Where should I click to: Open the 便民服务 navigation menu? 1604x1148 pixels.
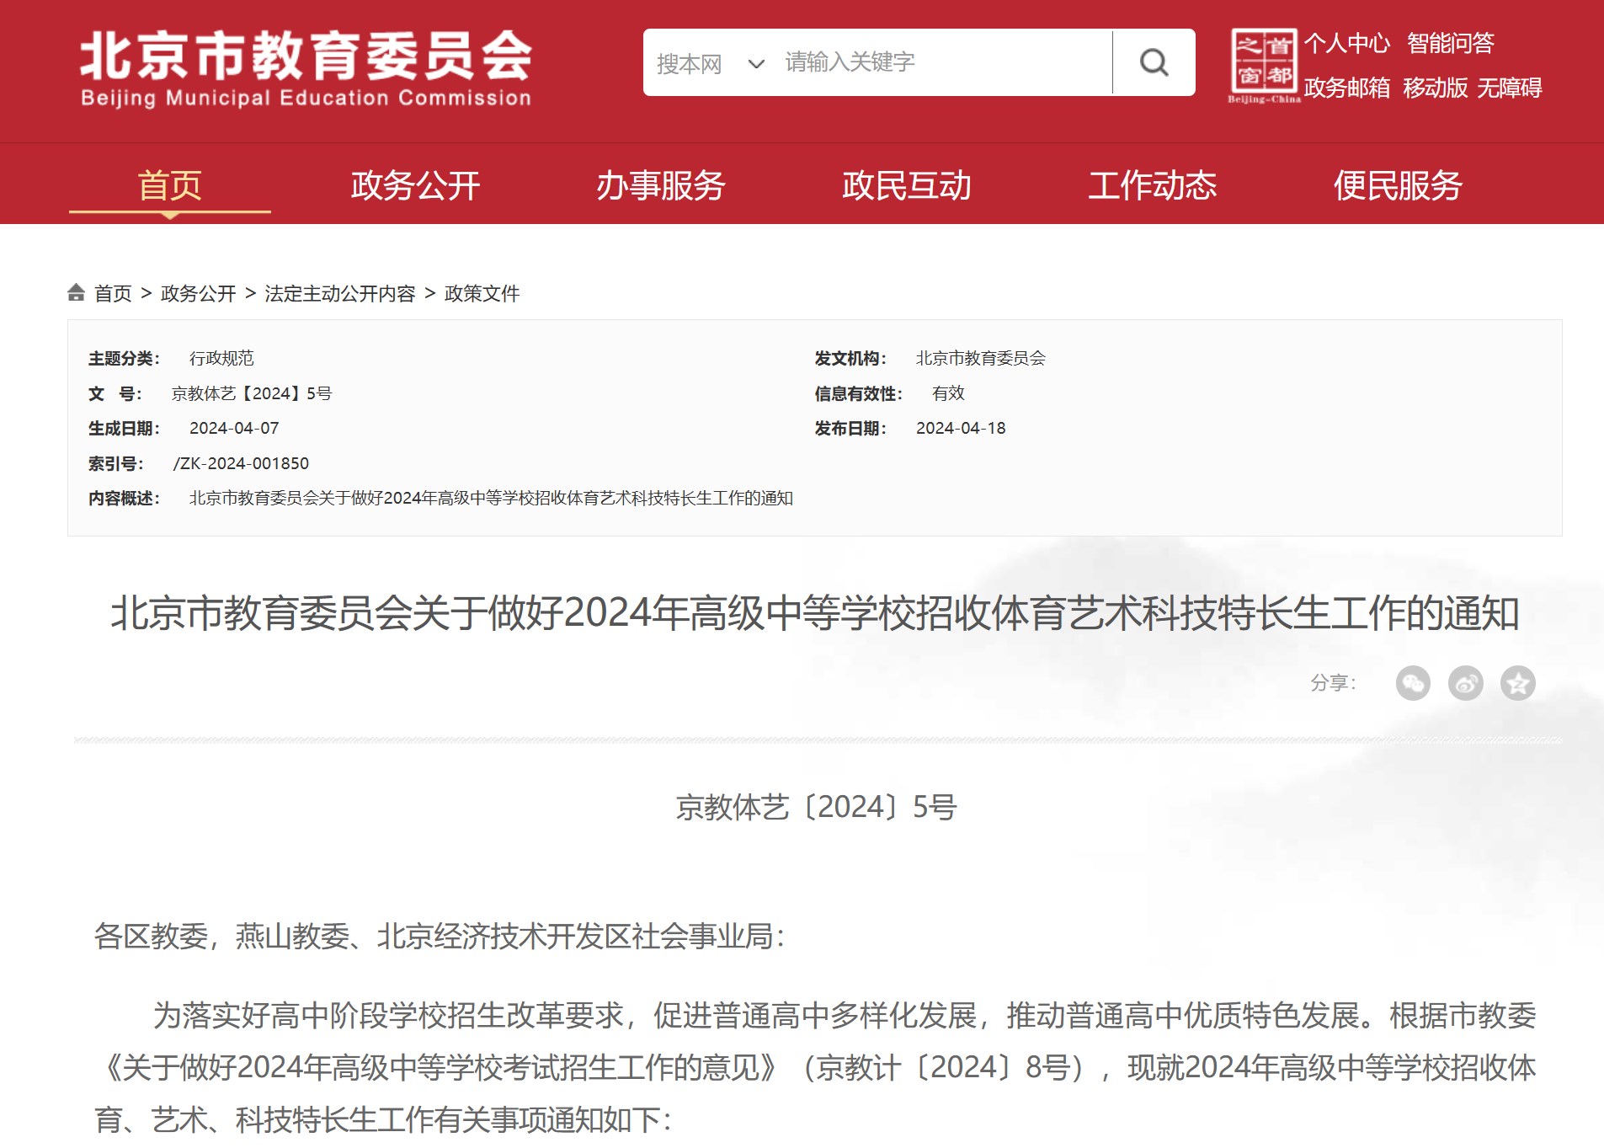coord(1398,185)
